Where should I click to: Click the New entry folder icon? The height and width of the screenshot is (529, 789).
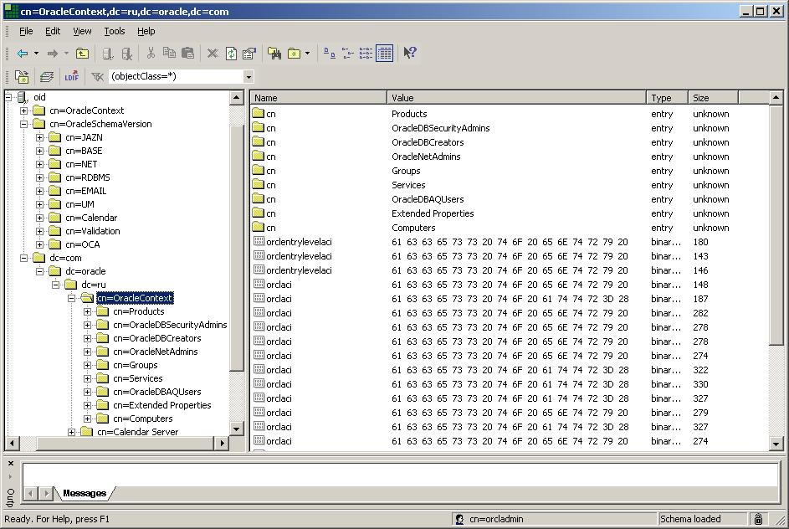pyautogui.click(x=294, y=53)
